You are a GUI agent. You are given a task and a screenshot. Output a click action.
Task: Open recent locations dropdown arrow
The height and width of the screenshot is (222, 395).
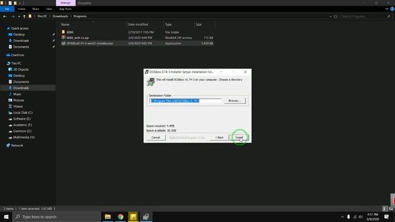point(19,17)
